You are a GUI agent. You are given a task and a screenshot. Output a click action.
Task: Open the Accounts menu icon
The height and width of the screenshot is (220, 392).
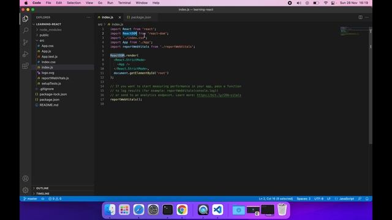(25, 178)
